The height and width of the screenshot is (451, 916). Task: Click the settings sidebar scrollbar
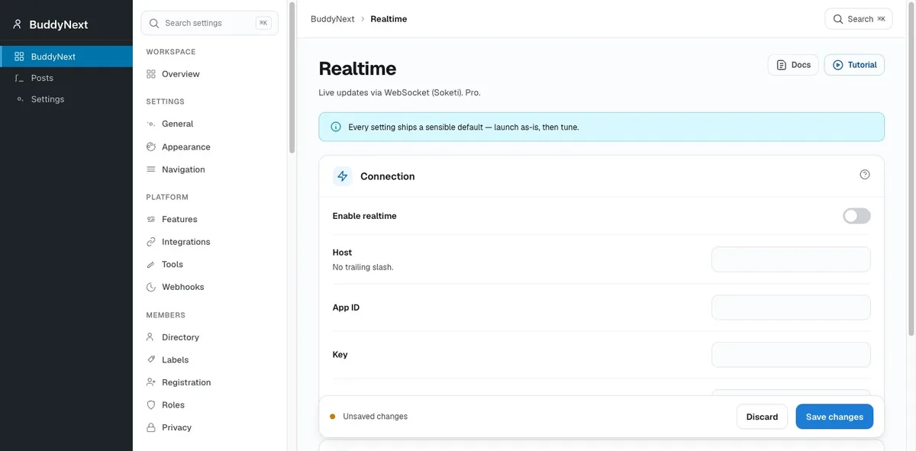291,77
